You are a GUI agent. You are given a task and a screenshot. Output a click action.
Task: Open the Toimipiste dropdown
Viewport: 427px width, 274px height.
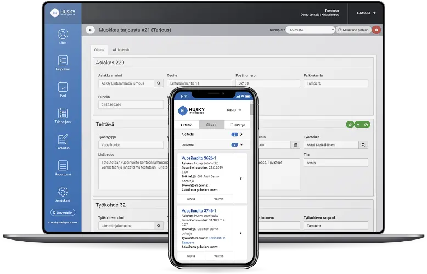[310, 30]
